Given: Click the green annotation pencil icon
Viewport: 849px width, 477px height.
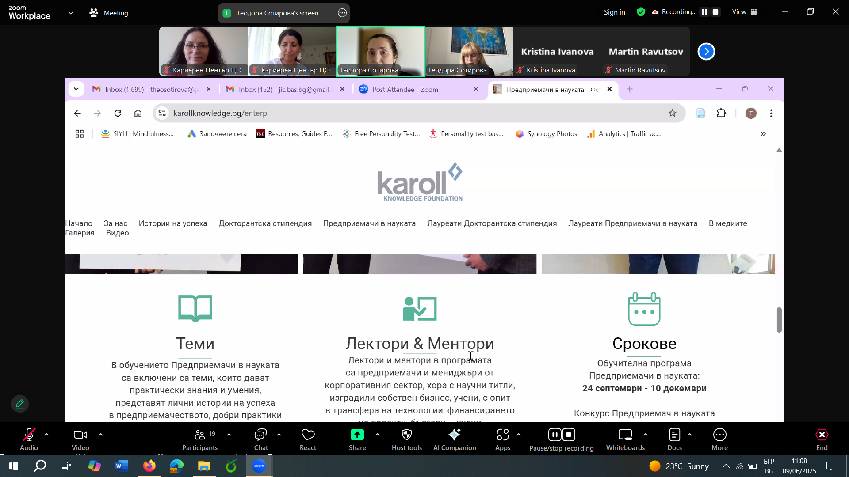Looking at the screenshot, I should coord(20,404).
